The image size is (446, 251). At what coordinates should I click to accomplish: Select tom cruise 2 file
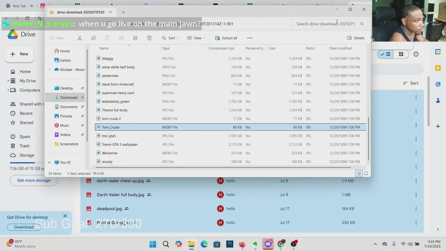point(230,119)
